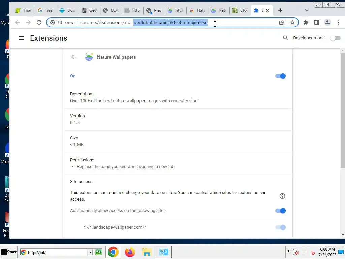Click the '*://*.landscape-wallpaper.com/*' entry
This screenshot has width=345, height=259.
(115, 227)
